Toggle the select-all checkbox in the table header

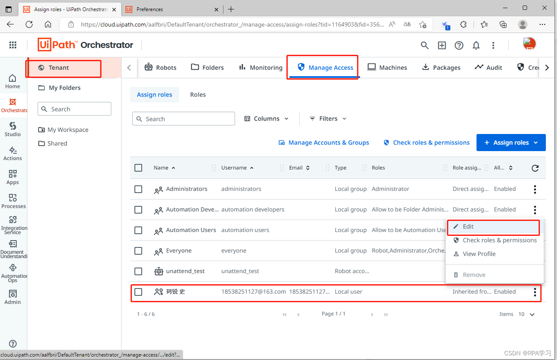(138, 167)
